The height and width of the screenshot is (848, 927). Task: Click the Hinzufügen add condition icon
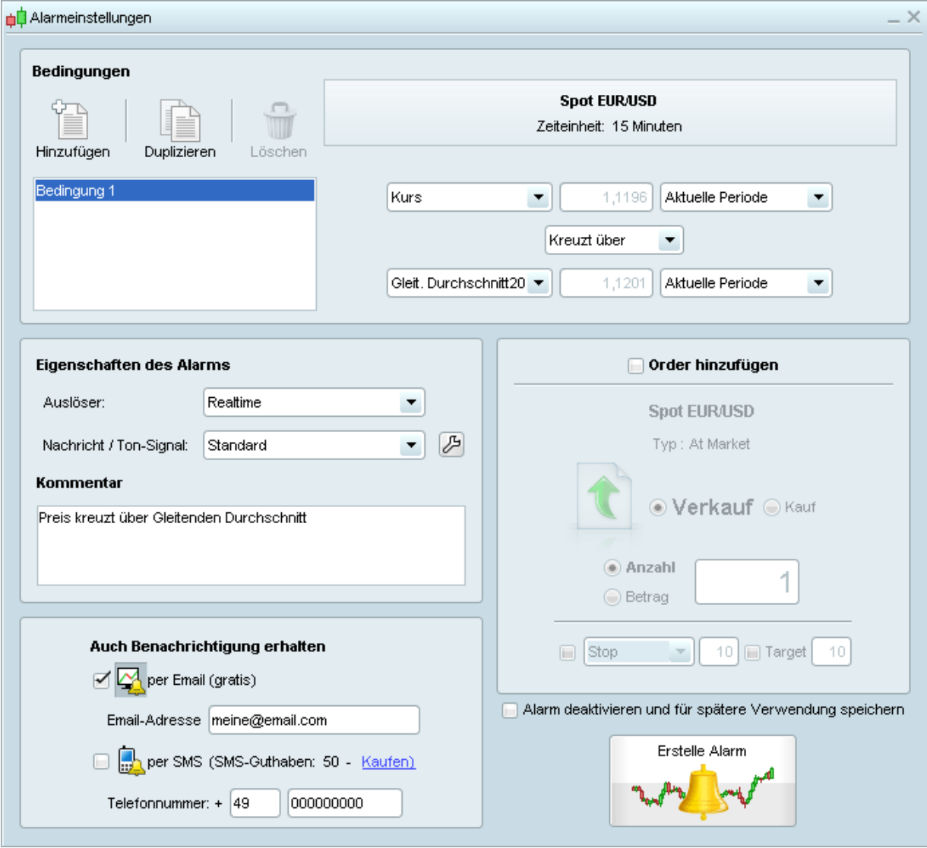click(71, 119)
